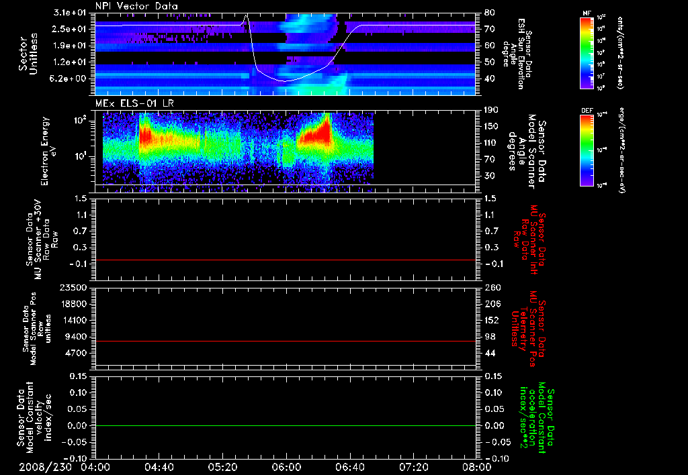The height and width of the screenshot is (475, 688).
Task: Click the NF label above the color bar
Action: coord(587,13)
